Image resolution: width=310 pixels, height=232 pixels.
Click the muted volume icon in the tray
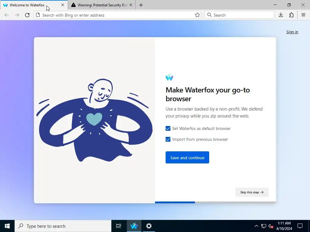tap(271, 226)
